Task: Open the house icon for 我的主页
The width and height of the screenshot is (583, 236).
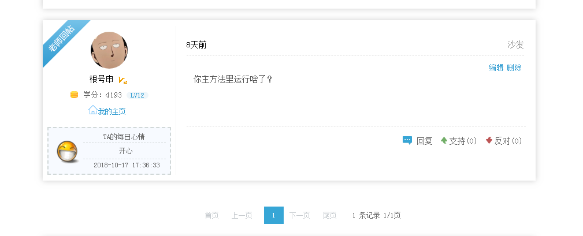Action: (92, 110)
